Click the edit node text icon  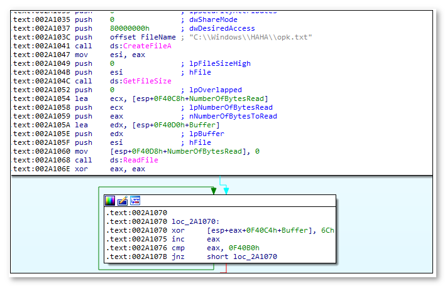pyautogui.click(x=123, y=201)
